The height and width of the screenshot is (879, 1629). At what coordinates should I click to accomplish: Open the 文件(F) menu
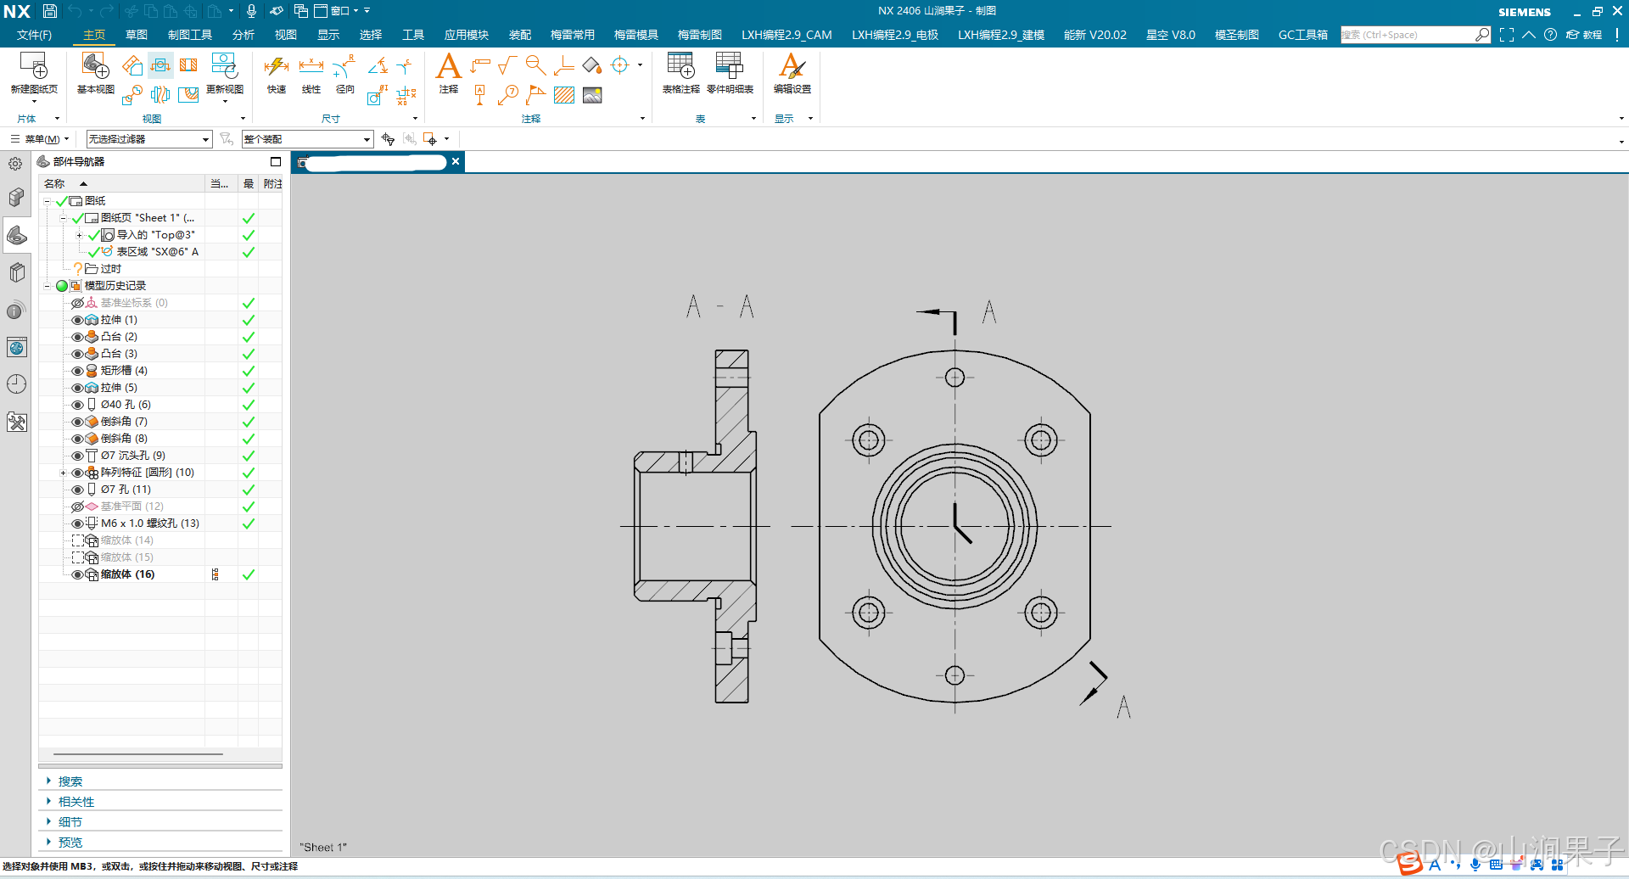pyautogui.click(x=34, y=35)
